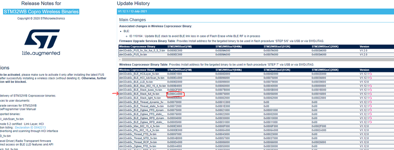The height and width of the screenshot is (150, 394).
Task: Click the Release Notes for heading
Action: pyautogui.click(x=41, y=4)
